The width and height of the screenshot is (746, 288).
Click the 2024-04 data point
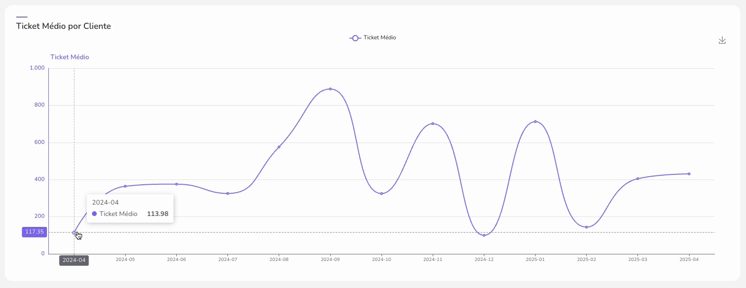[74, 233]
